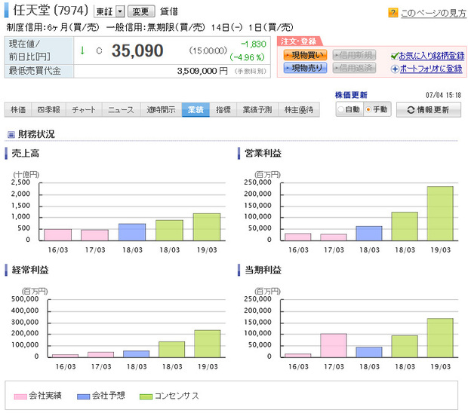
Task: Open the このページの見方 link
Action: (x=433, y=13)
